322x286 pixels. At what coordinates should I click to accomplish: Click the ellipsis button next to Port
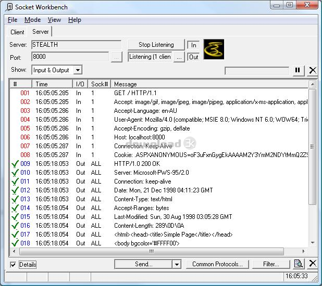116,57
